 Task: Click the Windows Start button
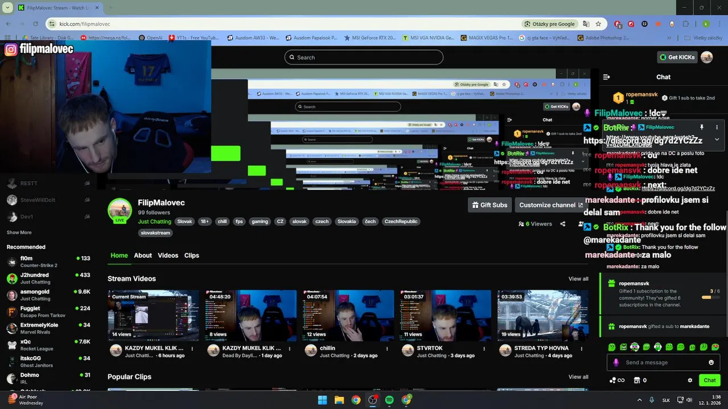(x=322, y=400)
